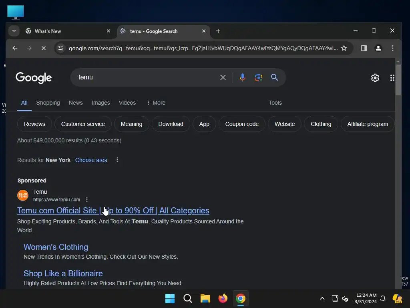Select the Coupon code chip
Image resolution: width=410 pixels, height=308 pixels.
(242, 124)
